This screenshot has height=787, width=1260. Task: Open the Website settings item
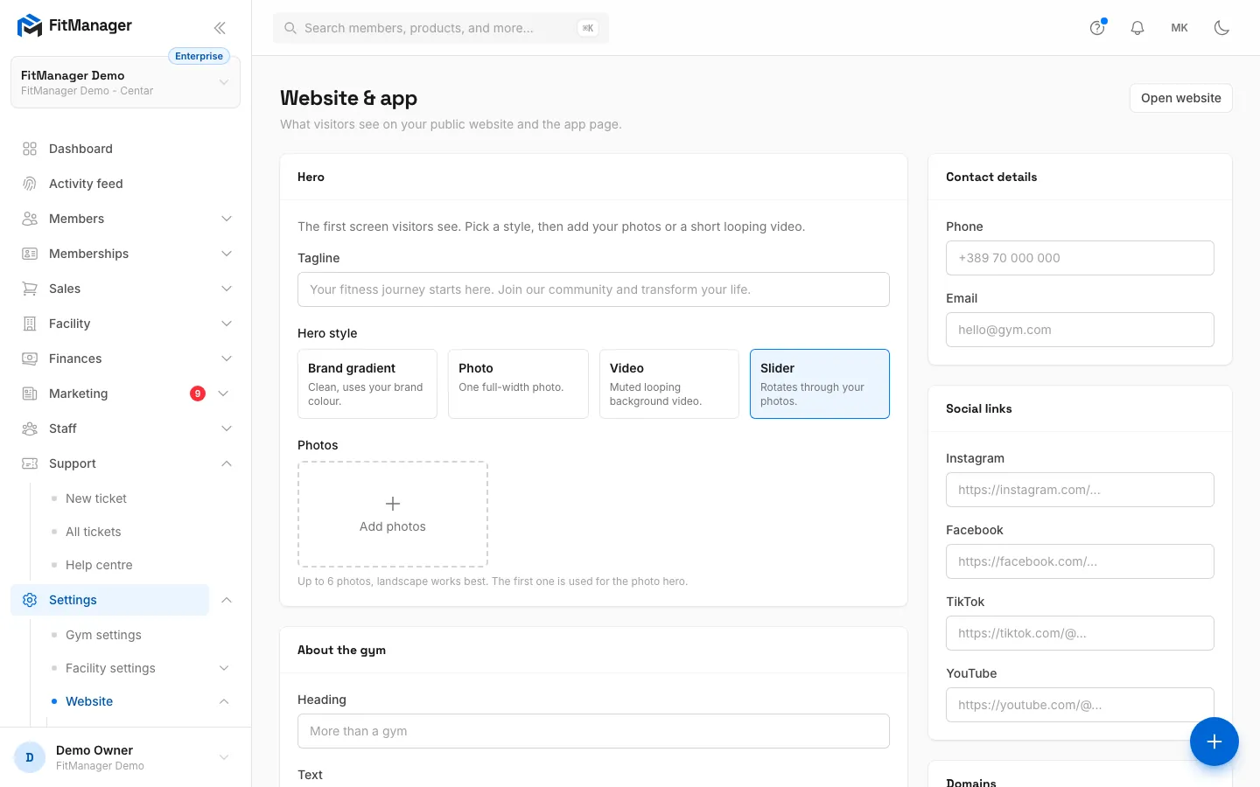point(89,701)
